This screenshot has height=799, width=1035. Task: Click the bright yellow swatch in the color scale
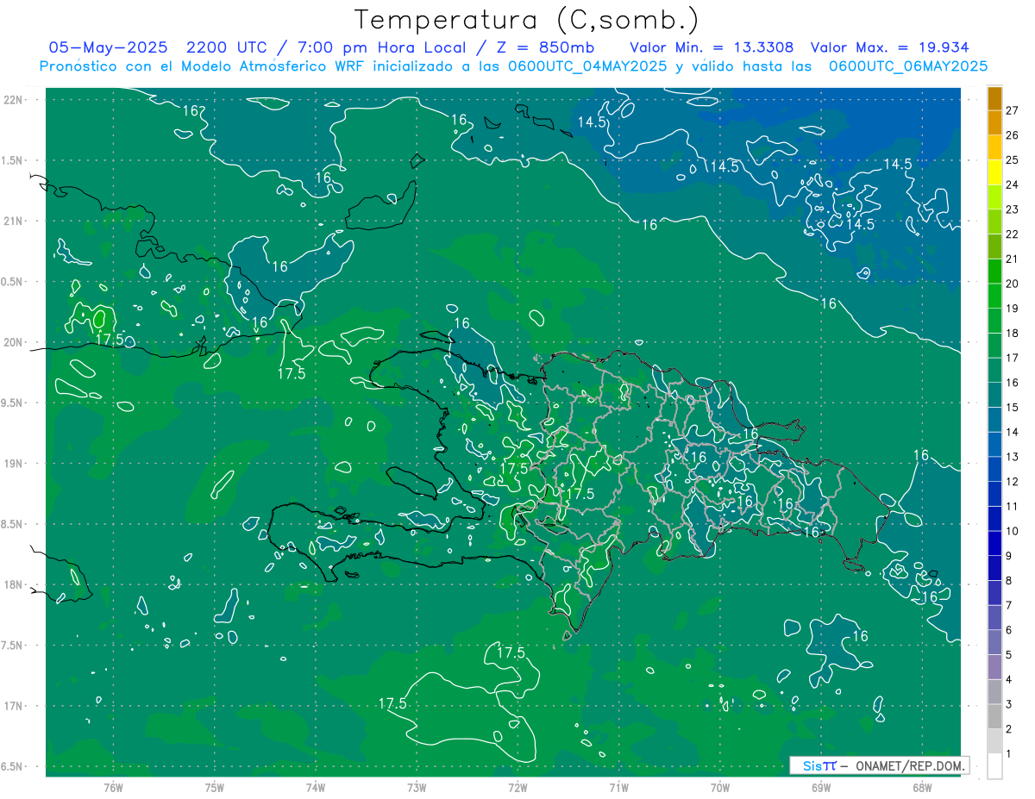pos(994,172)
